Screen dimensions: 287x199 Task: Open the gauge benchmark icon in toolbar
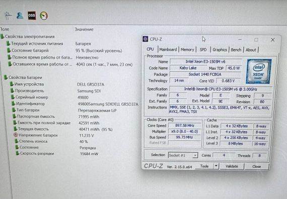[x=44, y=16]
